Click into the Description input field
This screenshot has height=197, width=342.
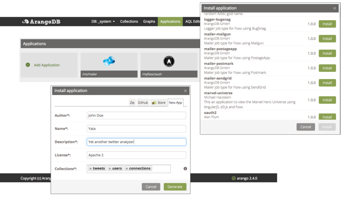pos(136,142)
